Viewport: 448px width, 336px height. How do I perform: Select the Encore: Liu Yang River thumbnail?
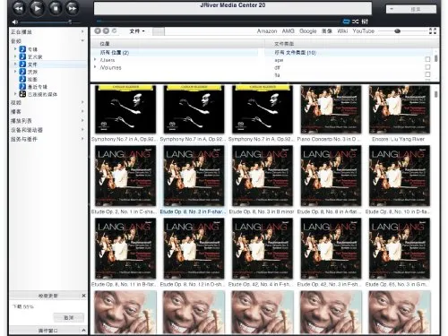tap(400, 109)
